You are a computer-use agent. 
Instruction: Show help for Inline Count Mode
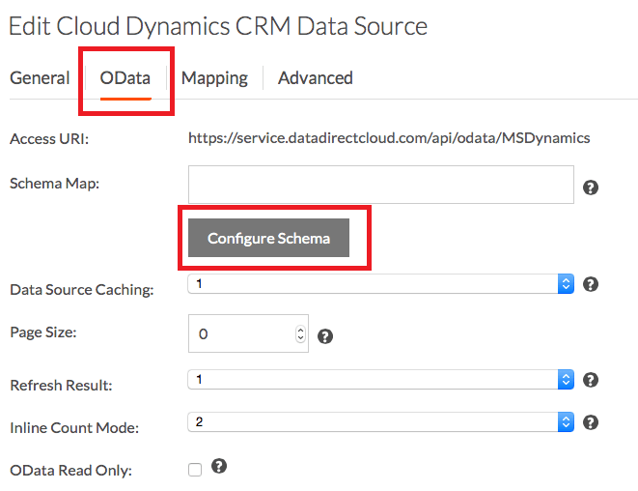click(x=591, y=422)
